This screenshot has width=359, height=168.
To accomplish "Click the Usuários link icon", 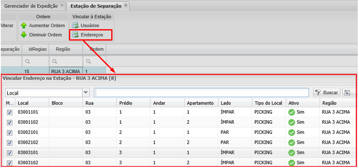I will [x=75, y=26].
